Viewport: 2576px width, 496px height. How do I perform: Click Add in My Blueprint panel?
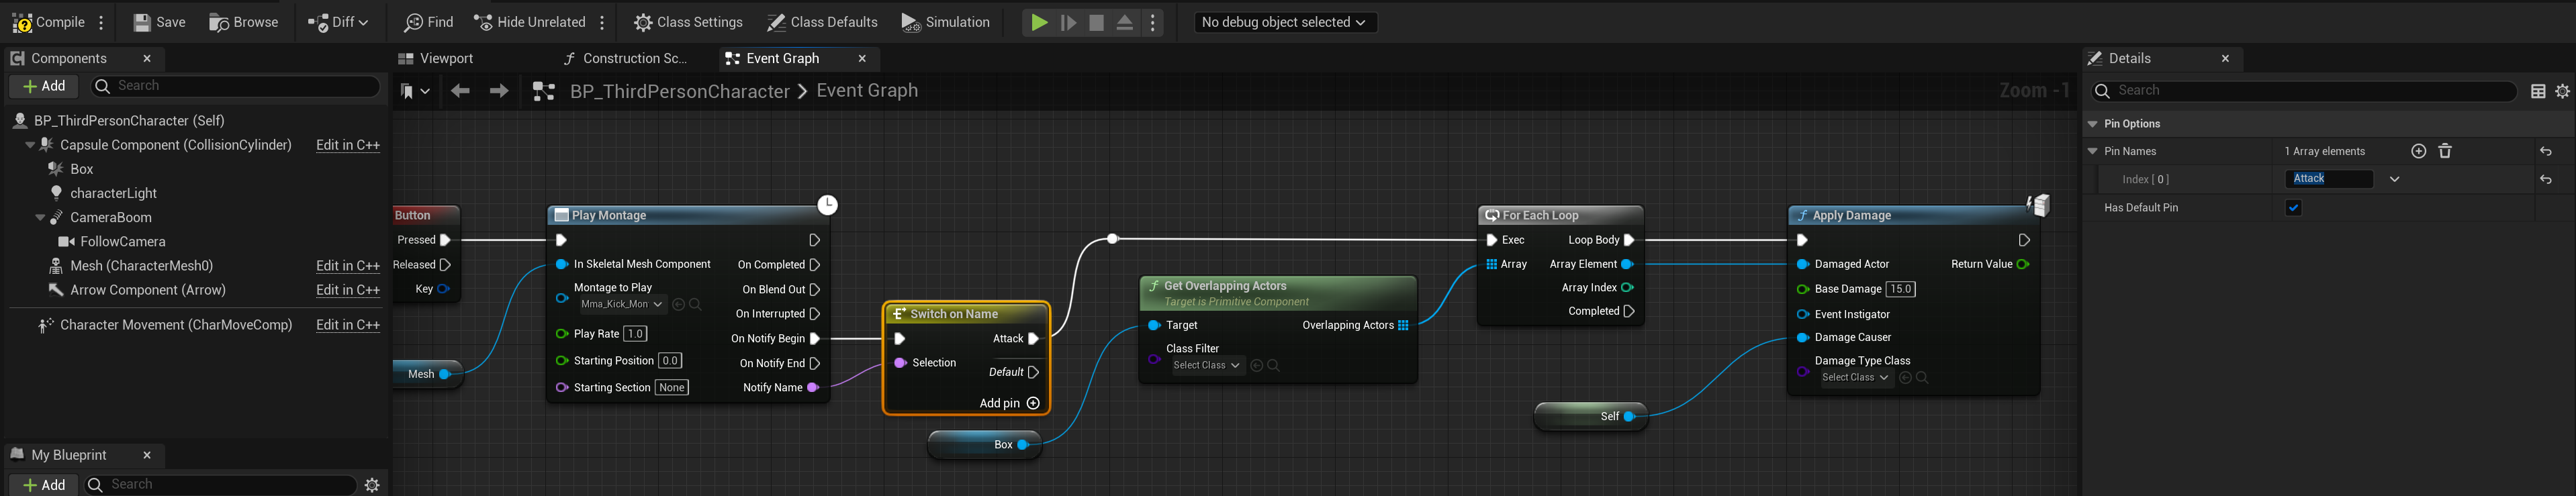tap(45, 485)
